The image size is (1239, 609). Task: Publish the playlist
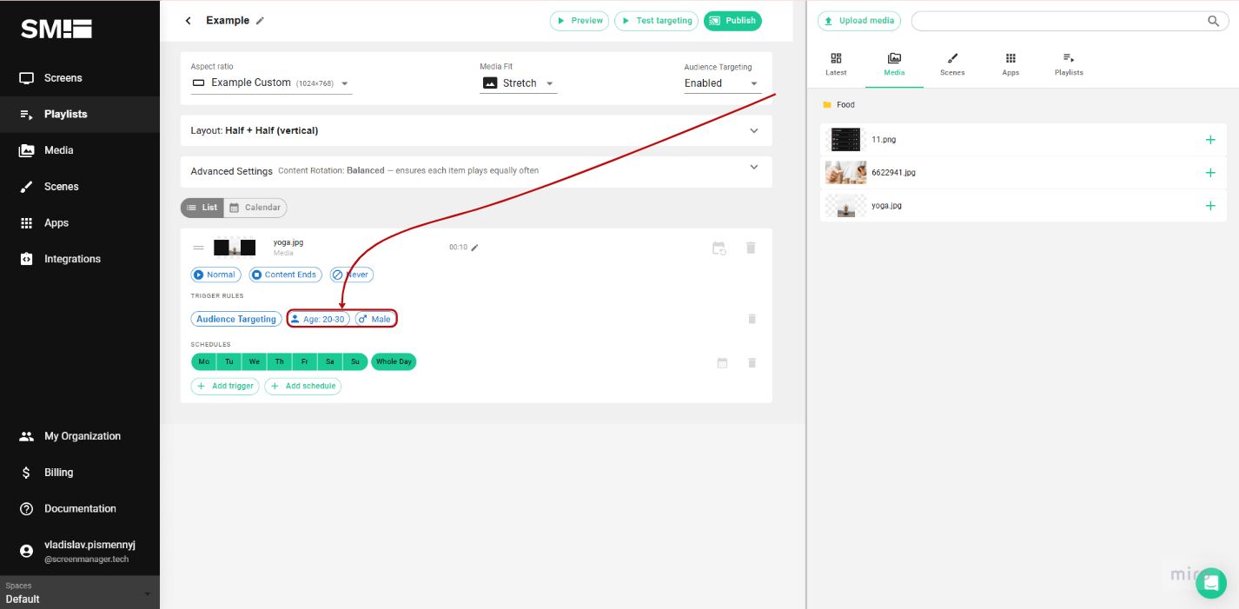[732, 20]
